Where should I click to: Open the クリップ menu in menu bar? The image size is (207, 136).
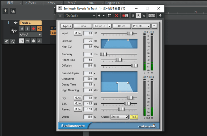tap(74, 3)
